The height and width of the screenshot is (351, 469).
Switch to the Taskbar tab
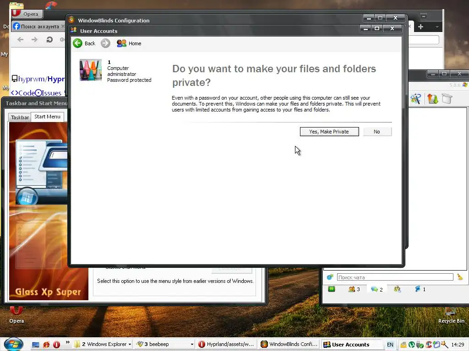[x=20, y=117]
